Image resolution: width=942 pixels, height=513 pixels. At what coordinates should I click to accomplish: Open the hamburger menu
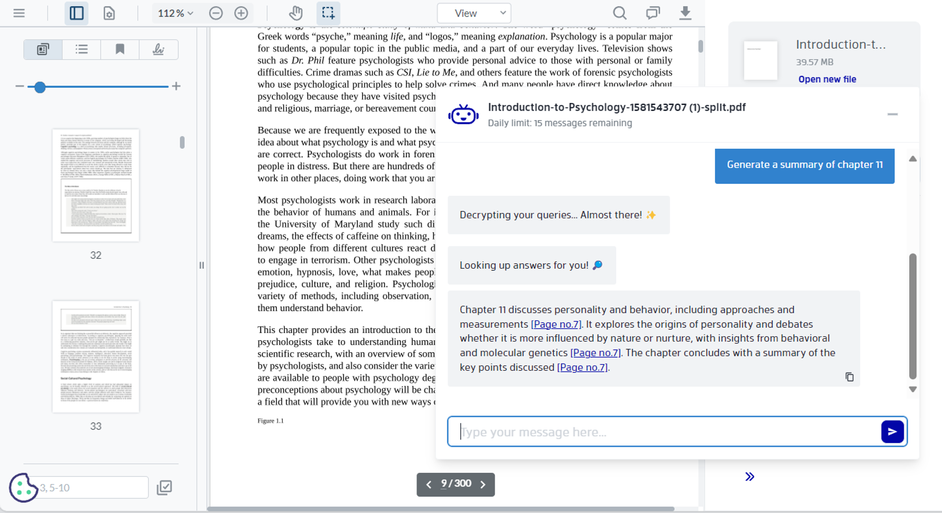[x=19, y=13]
